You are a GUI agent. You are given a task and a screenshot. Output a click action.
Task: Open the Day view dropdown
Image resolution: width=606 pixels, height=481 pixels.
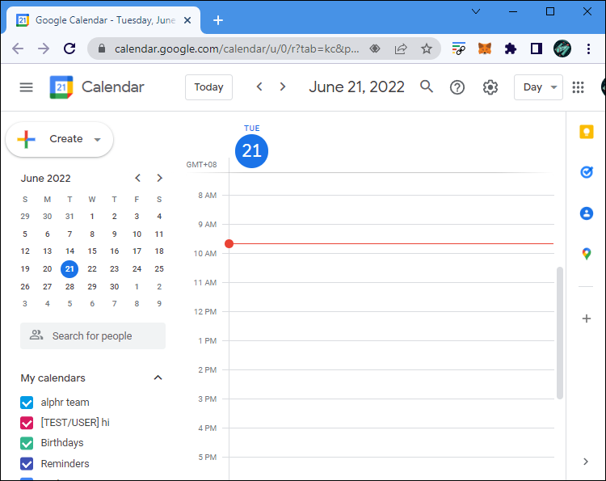[x=538, y=87]
